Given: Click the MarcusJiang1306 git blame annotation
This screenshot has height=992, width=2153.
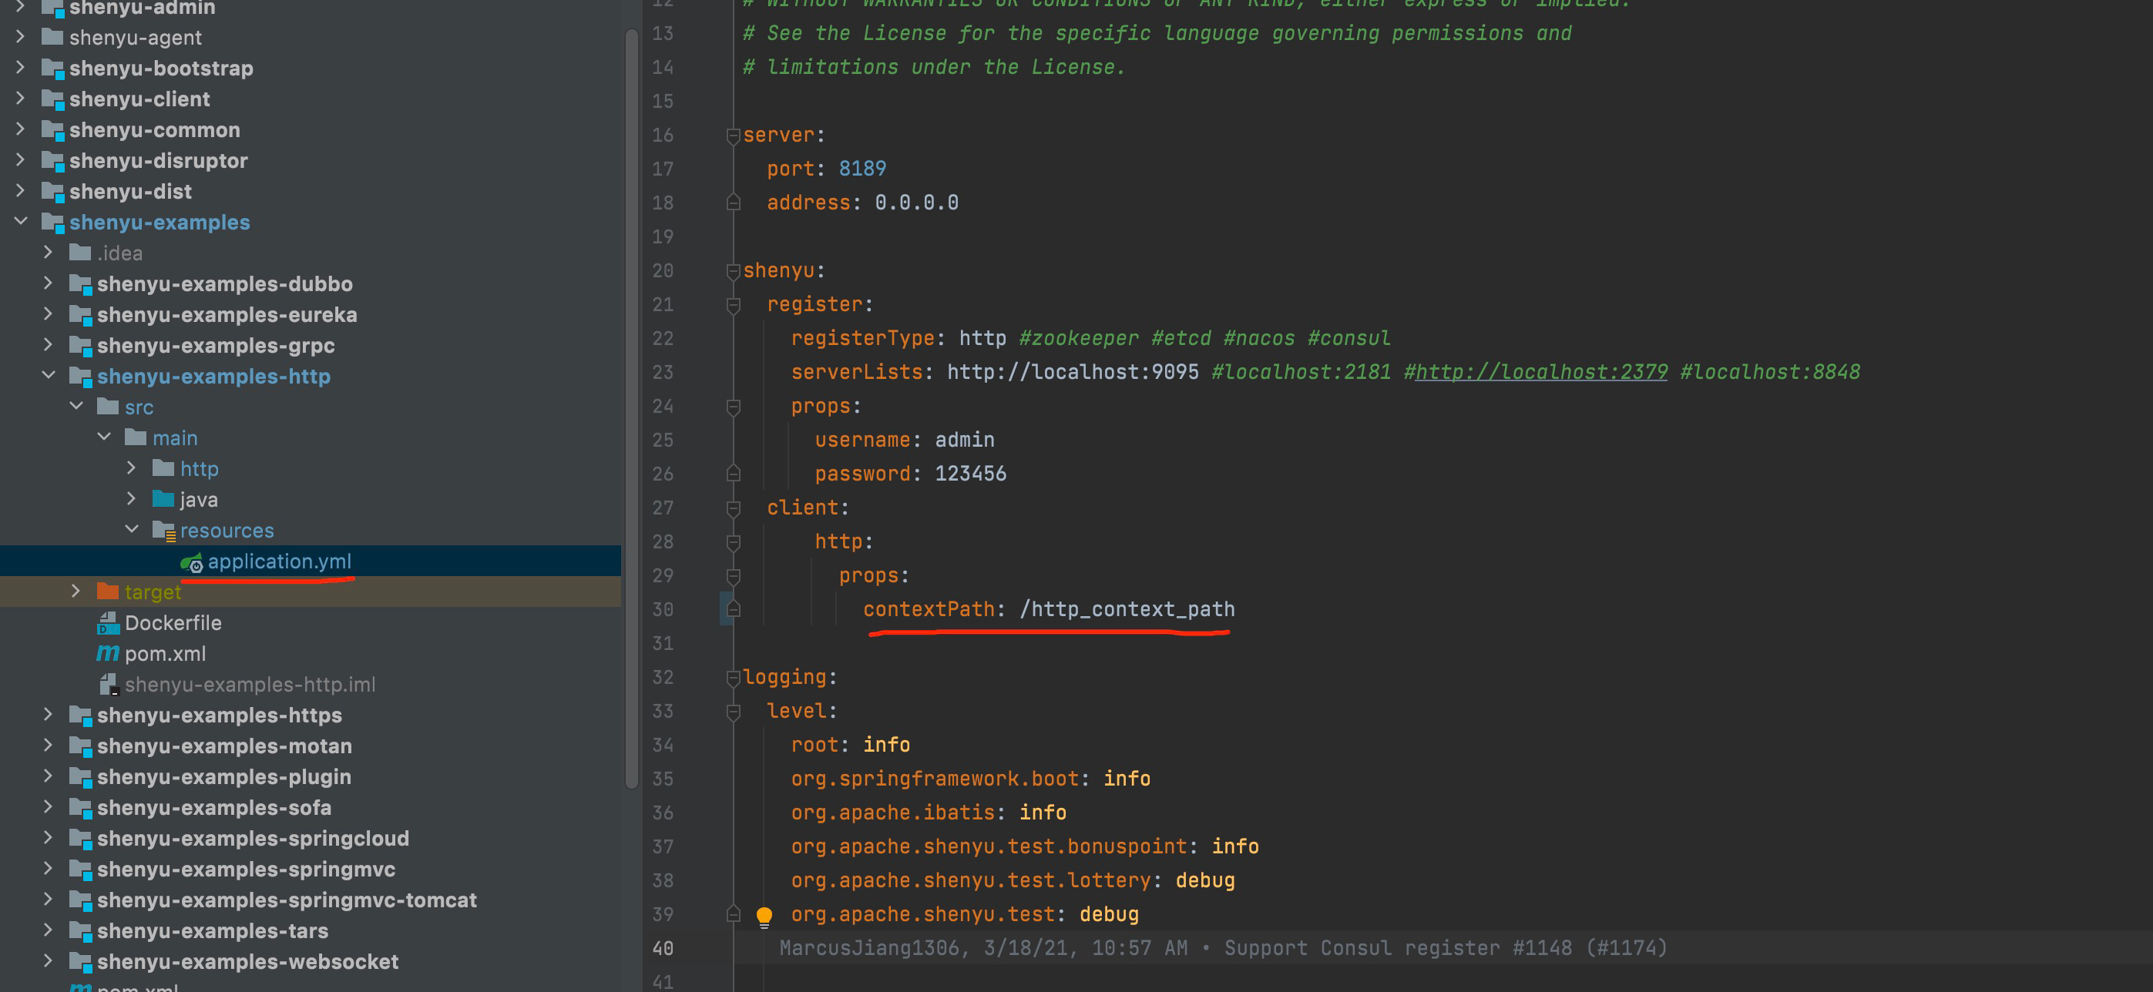Looking at the screenshot, I should (869, 948).
